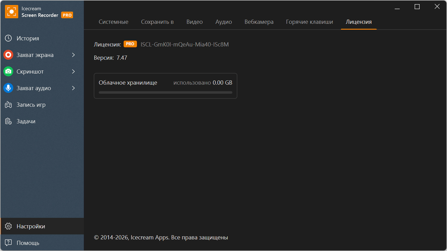Select Захват экрана menu item
Image resolution: width=447 pixels, height=251 pixels.
pyautogui.click(x=42, y=55)
